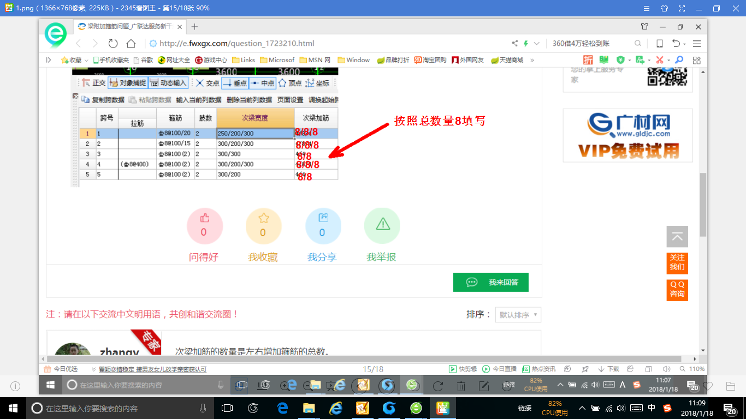746x419 pixels.
Task: Click the page vertical scrollbar thumb
Action: pyautogui.click(x=703, y=204)
